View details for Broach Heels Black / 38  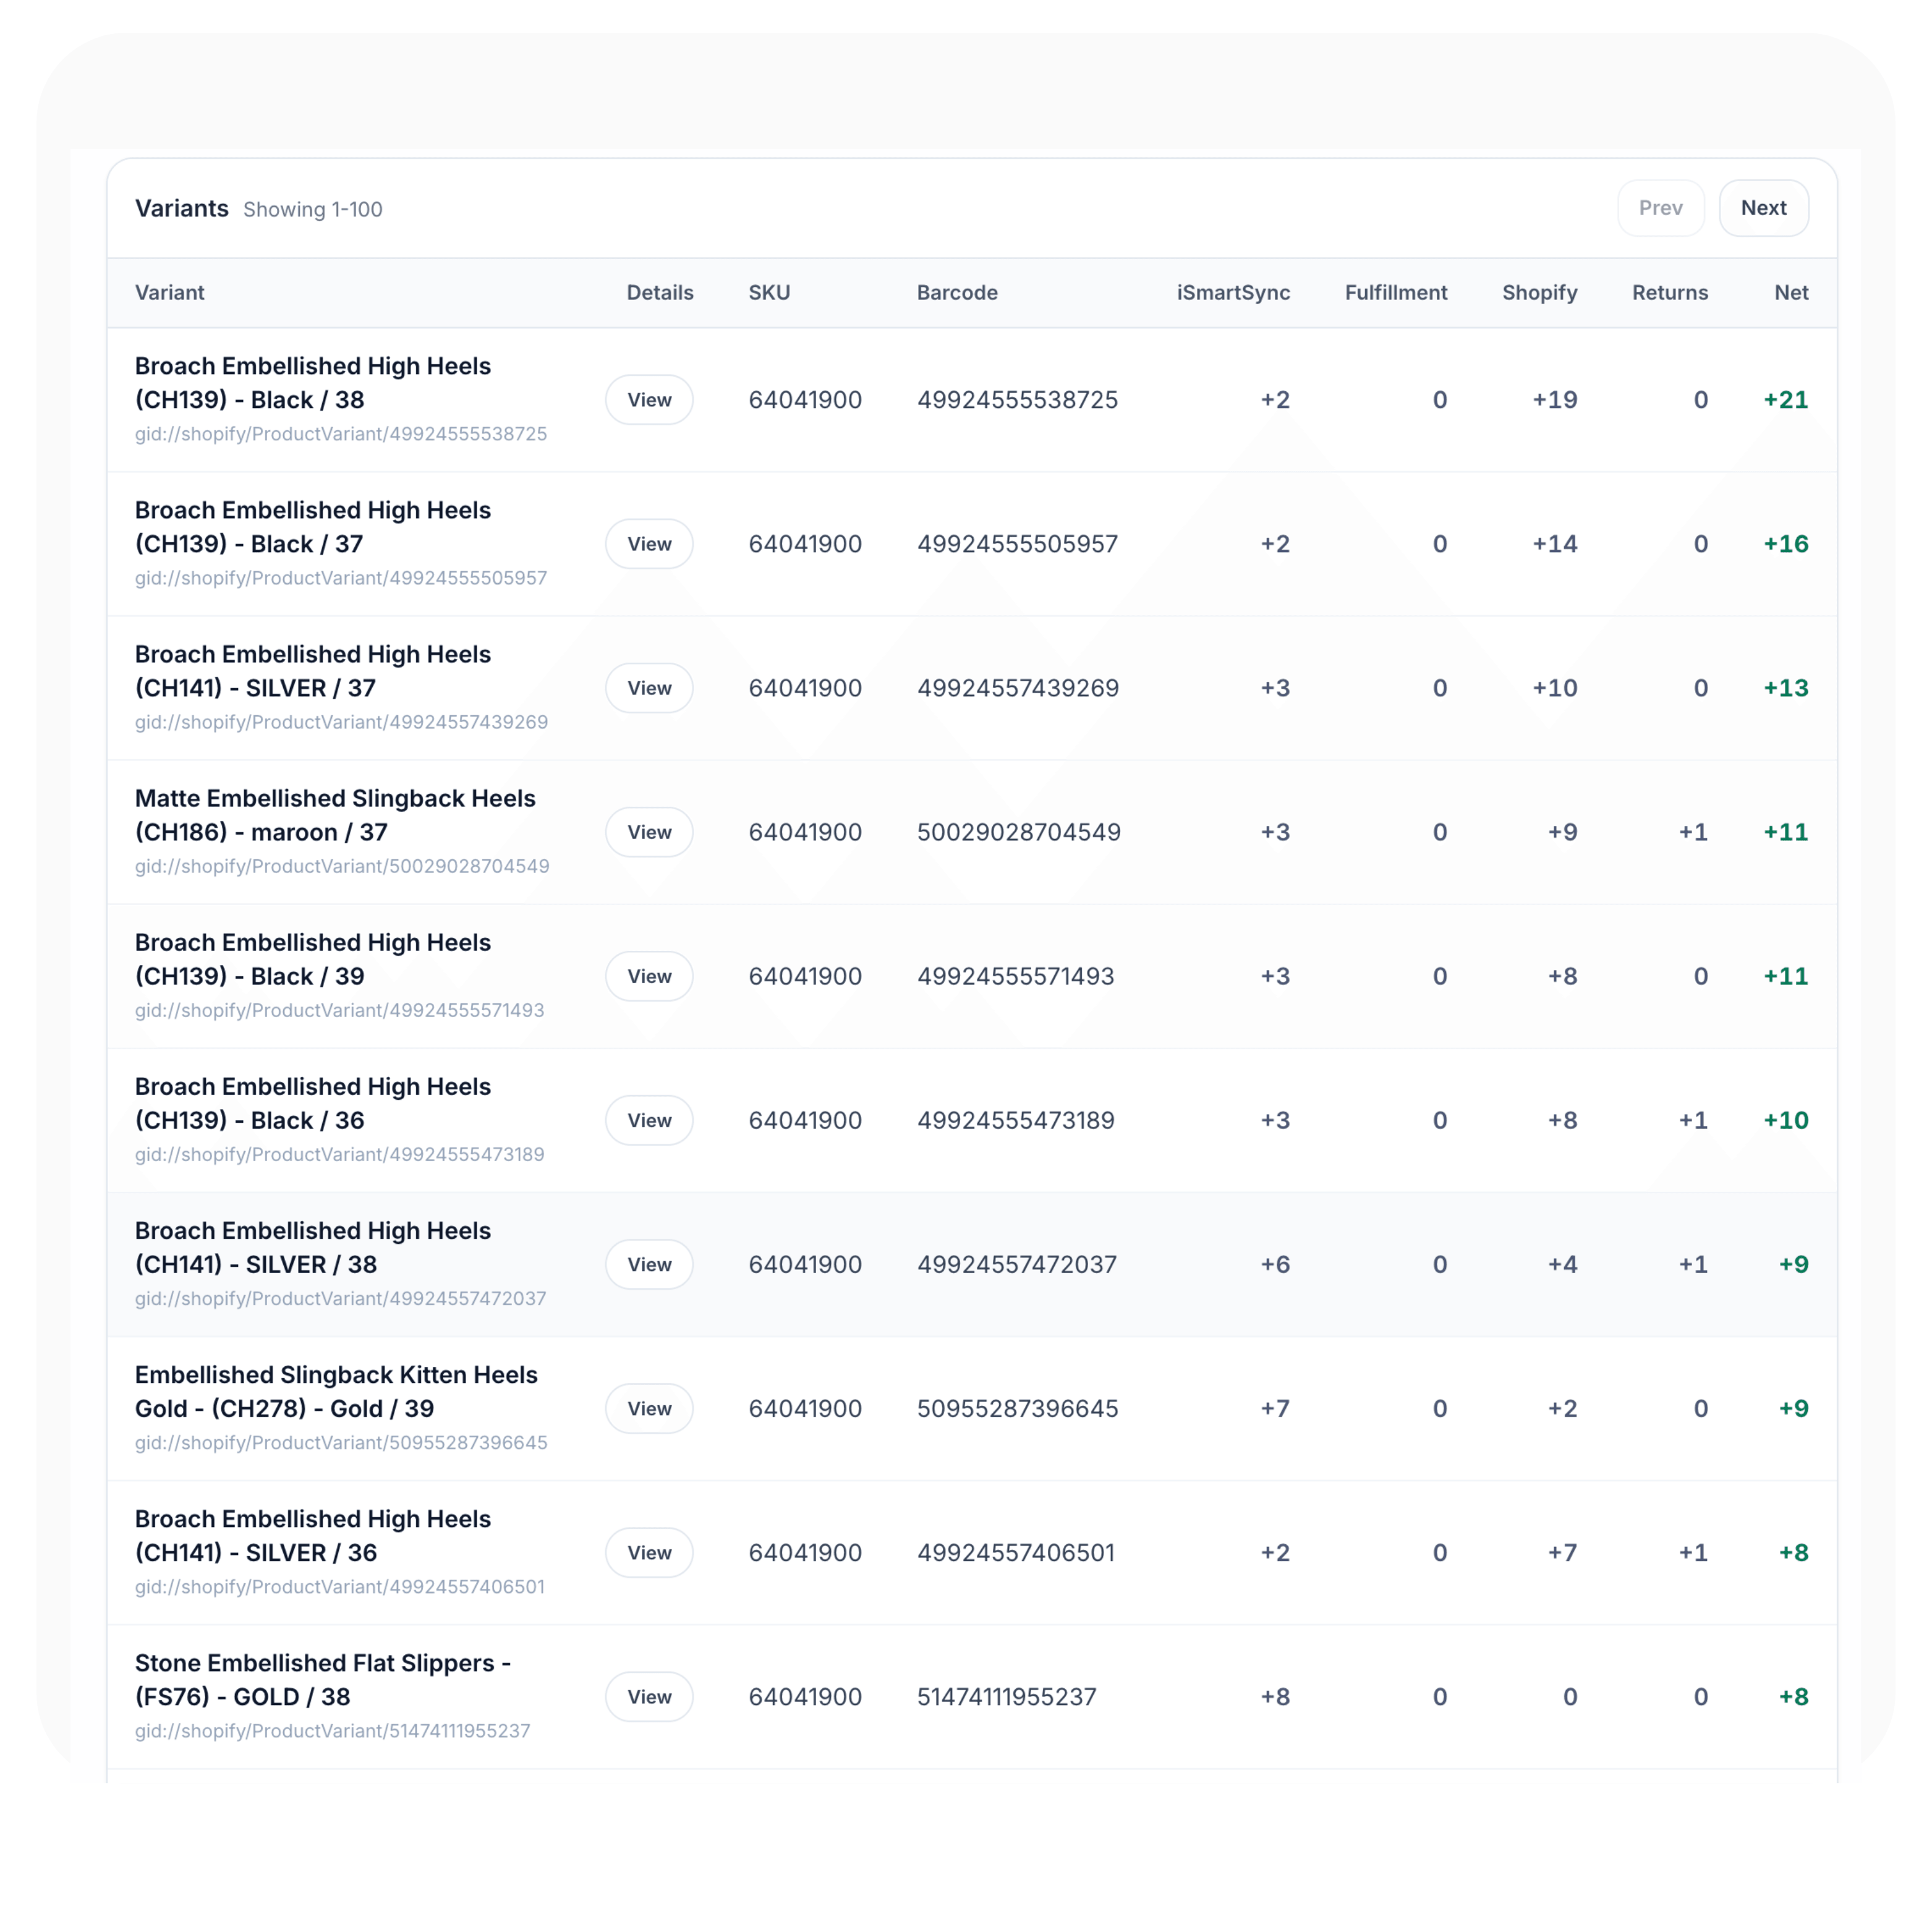(x=649, y=400)
